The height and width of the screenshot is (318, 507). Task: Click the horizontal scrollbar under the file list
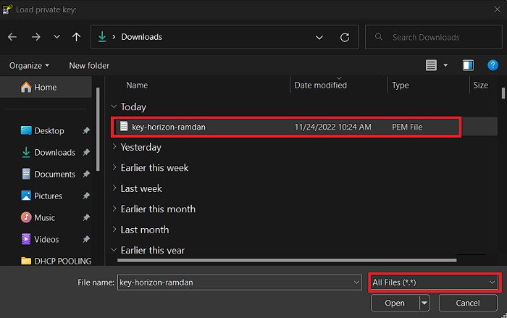[x=287, y=260]
